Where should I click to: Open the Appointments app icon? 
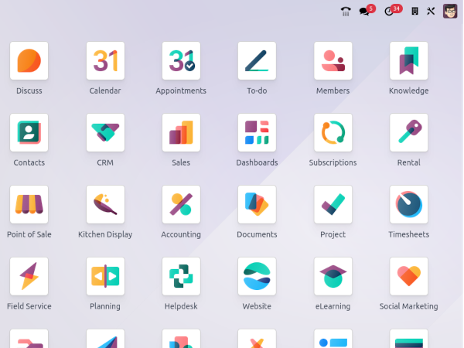click(181, 60)
